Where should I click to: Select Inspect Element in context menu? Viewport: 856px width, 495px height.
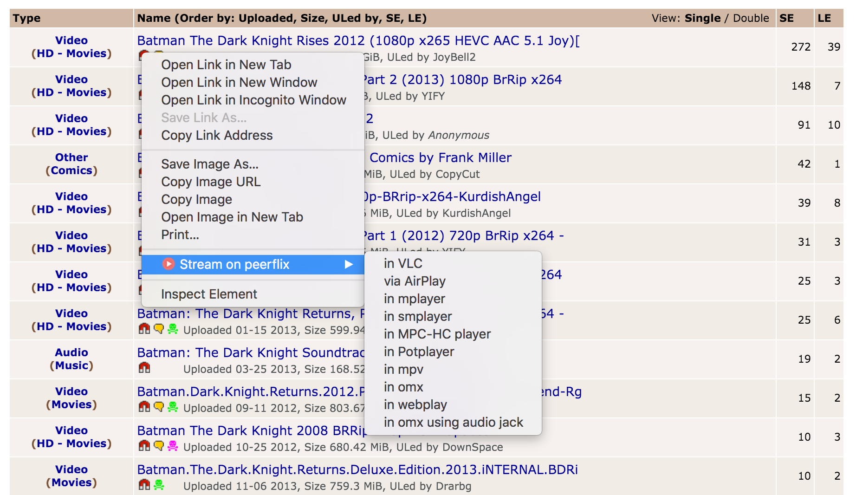pyautogui.click(x=253, y=294)
